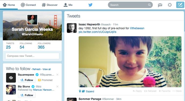Open the Squarespace account name
185x101 pixels.
pos(26,75)
